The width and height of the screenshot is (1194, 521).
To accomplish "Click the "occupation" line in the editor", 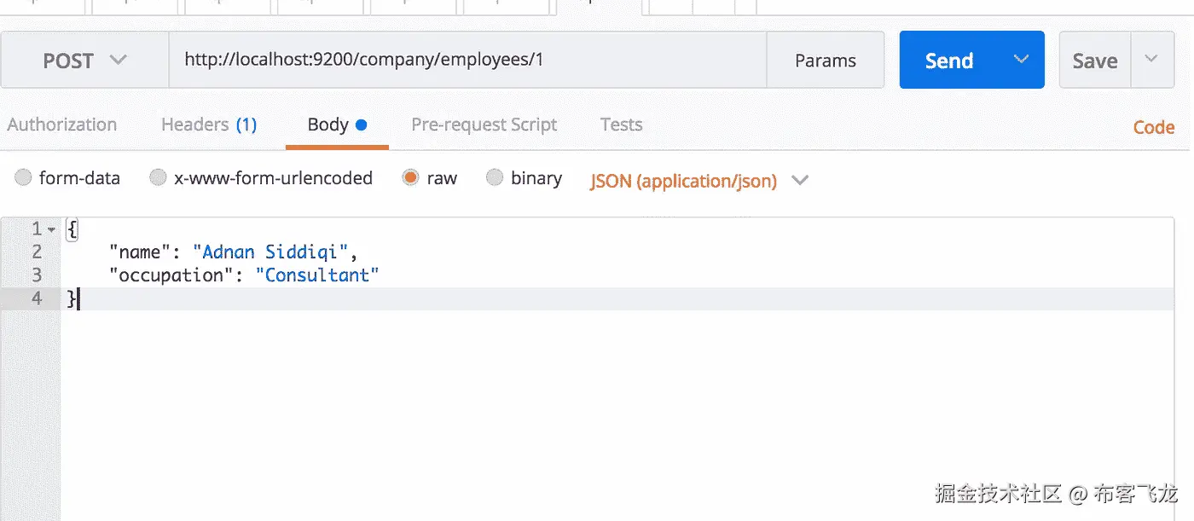I will [244, 275].
